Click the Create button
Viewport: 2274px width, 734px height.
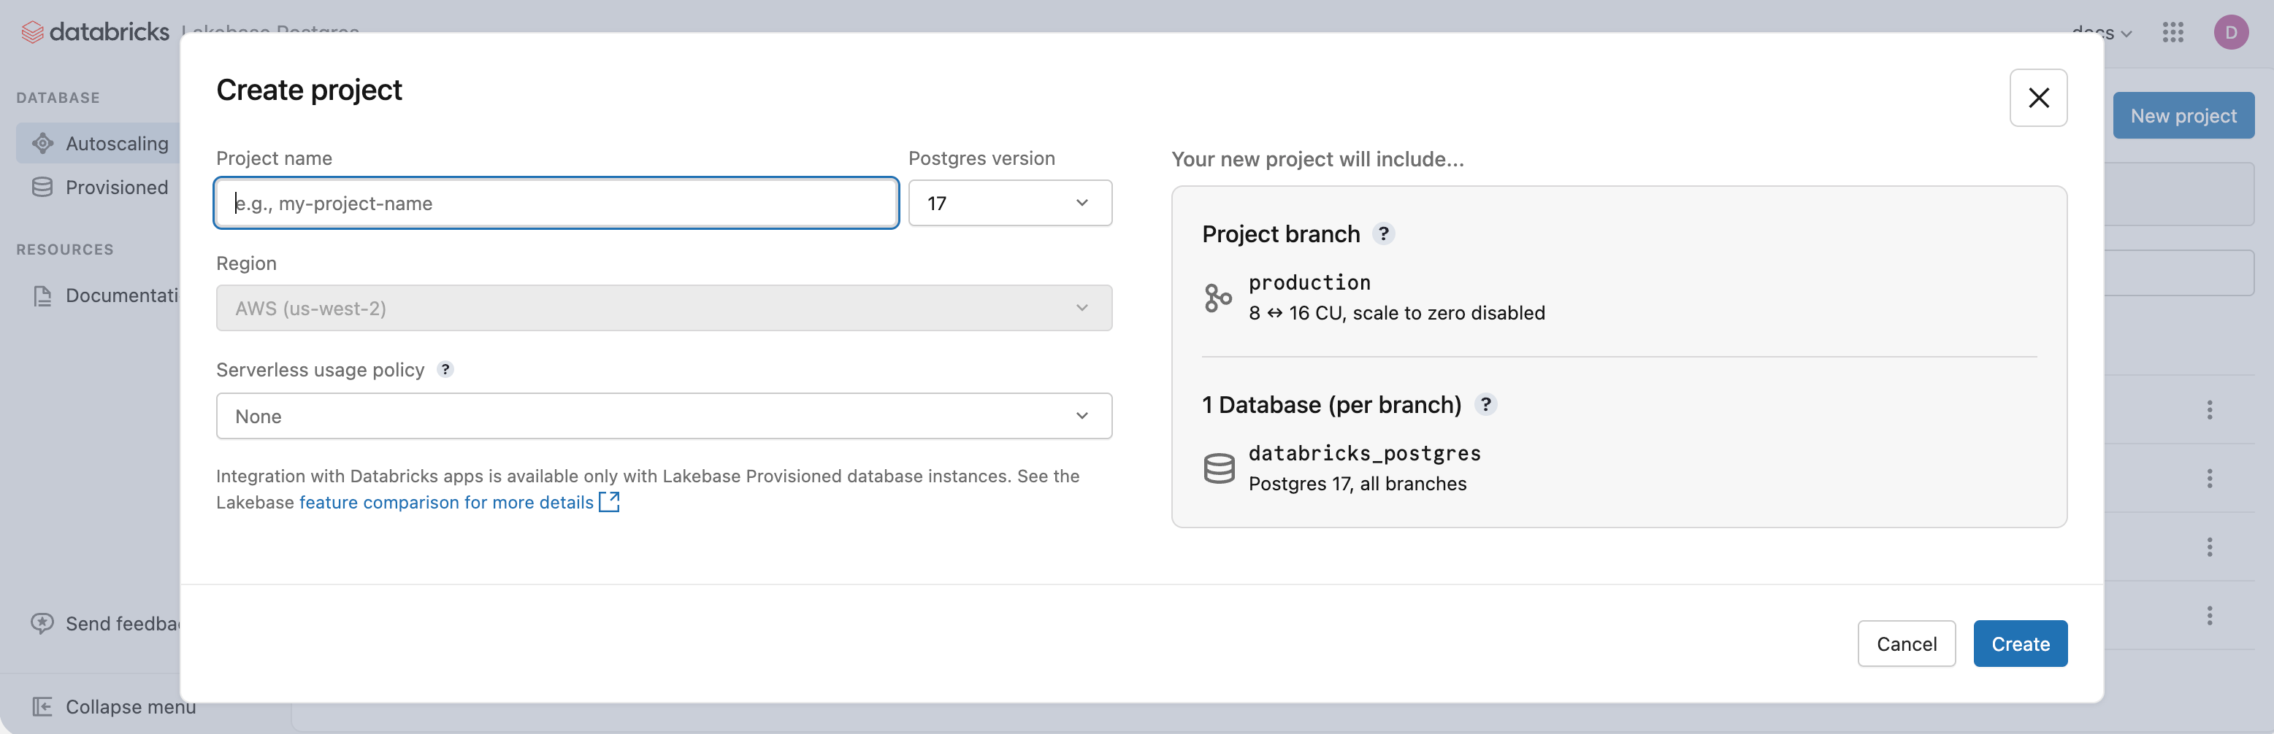coord(2020,644)
